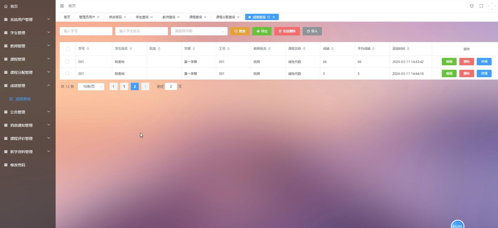
Task: Toggle the fullscreen icon
Action: pos(481,6)
